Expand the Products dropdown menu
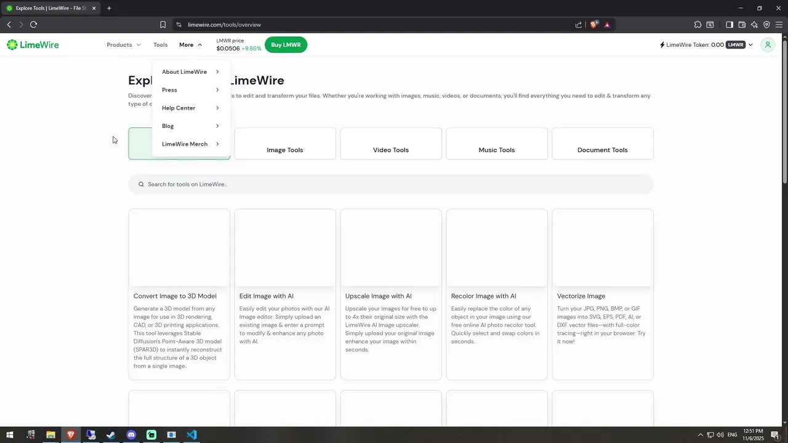This screenshot has width=788, height=443. (x=124, y=45)
